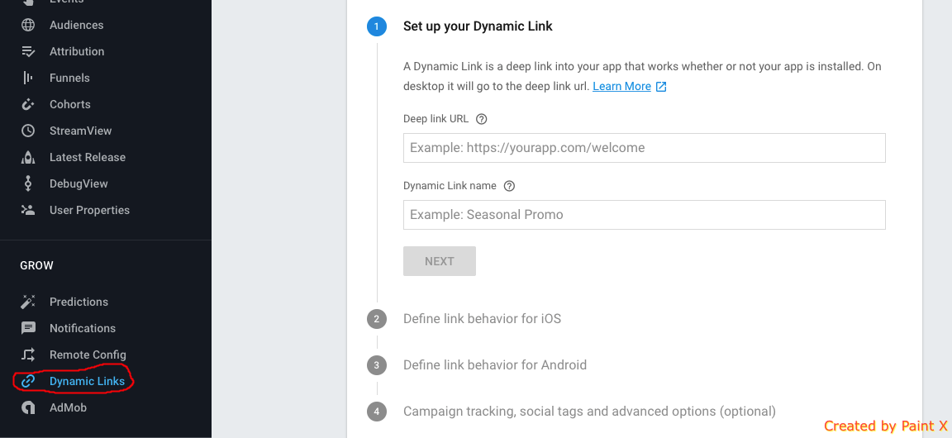The width and height of the screenshot is (952, 438).
Task: Open Notifications from the Grow menu
Action: pyautogui.click(x=82, y=328)
